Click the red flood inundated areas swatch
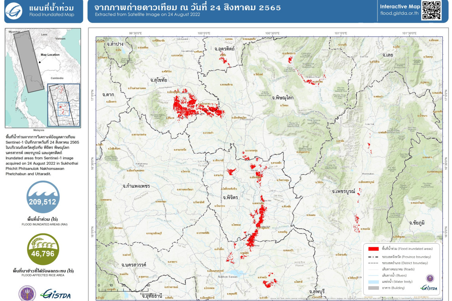Viewport: 452px width, 301px height. (x=373, y=249)
